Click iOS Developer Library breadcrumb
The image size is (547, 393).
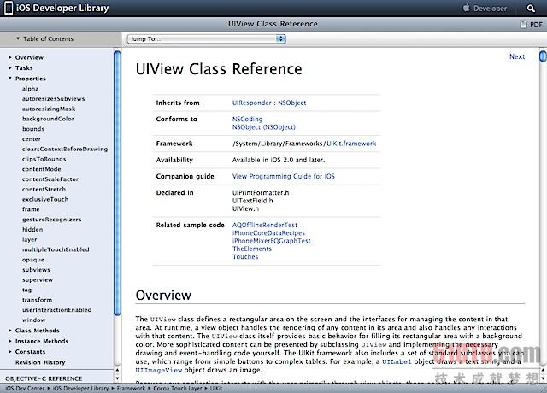80,388
